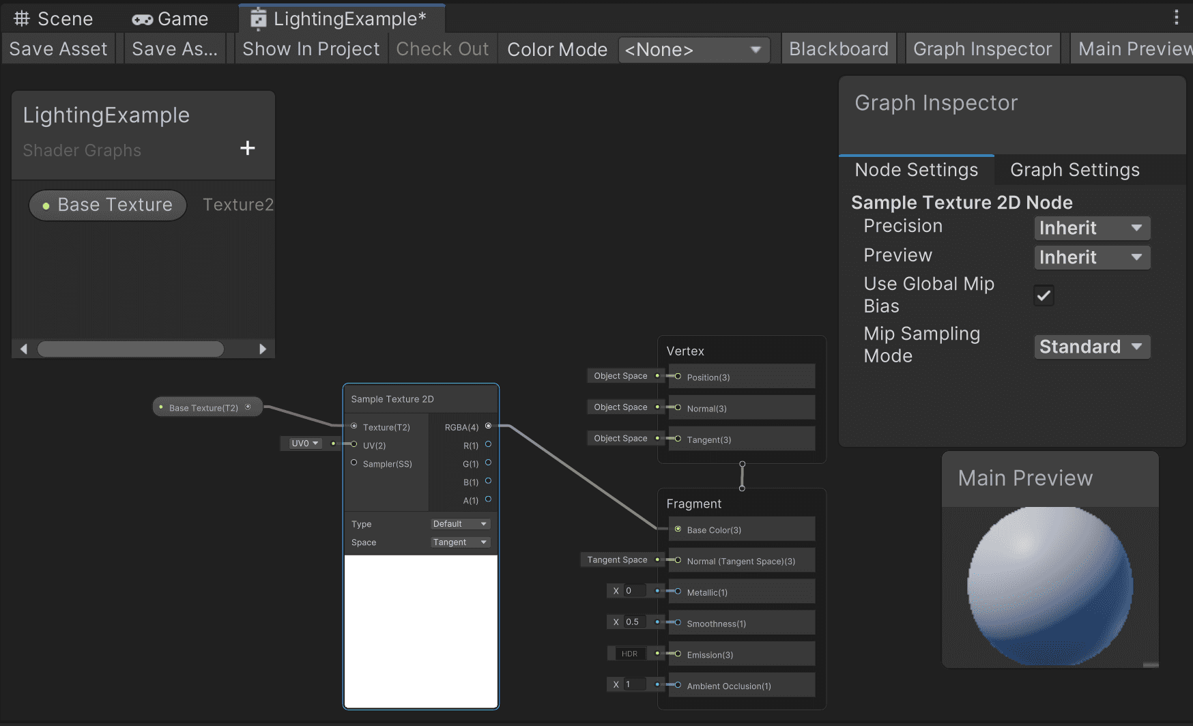Open the Precision Inherit dropdown
The height and width of the screenshot is (726, 1193).
(1091, 228)
